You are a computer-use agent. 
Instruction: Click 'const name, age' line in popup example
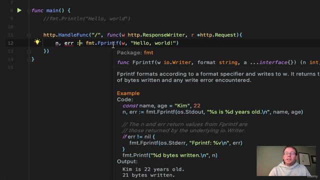(161, 105)
